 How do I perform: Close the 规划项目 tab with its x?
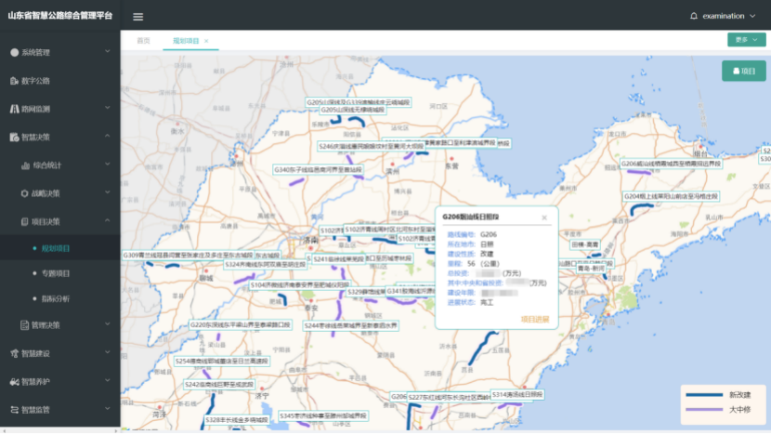(206, 41)
